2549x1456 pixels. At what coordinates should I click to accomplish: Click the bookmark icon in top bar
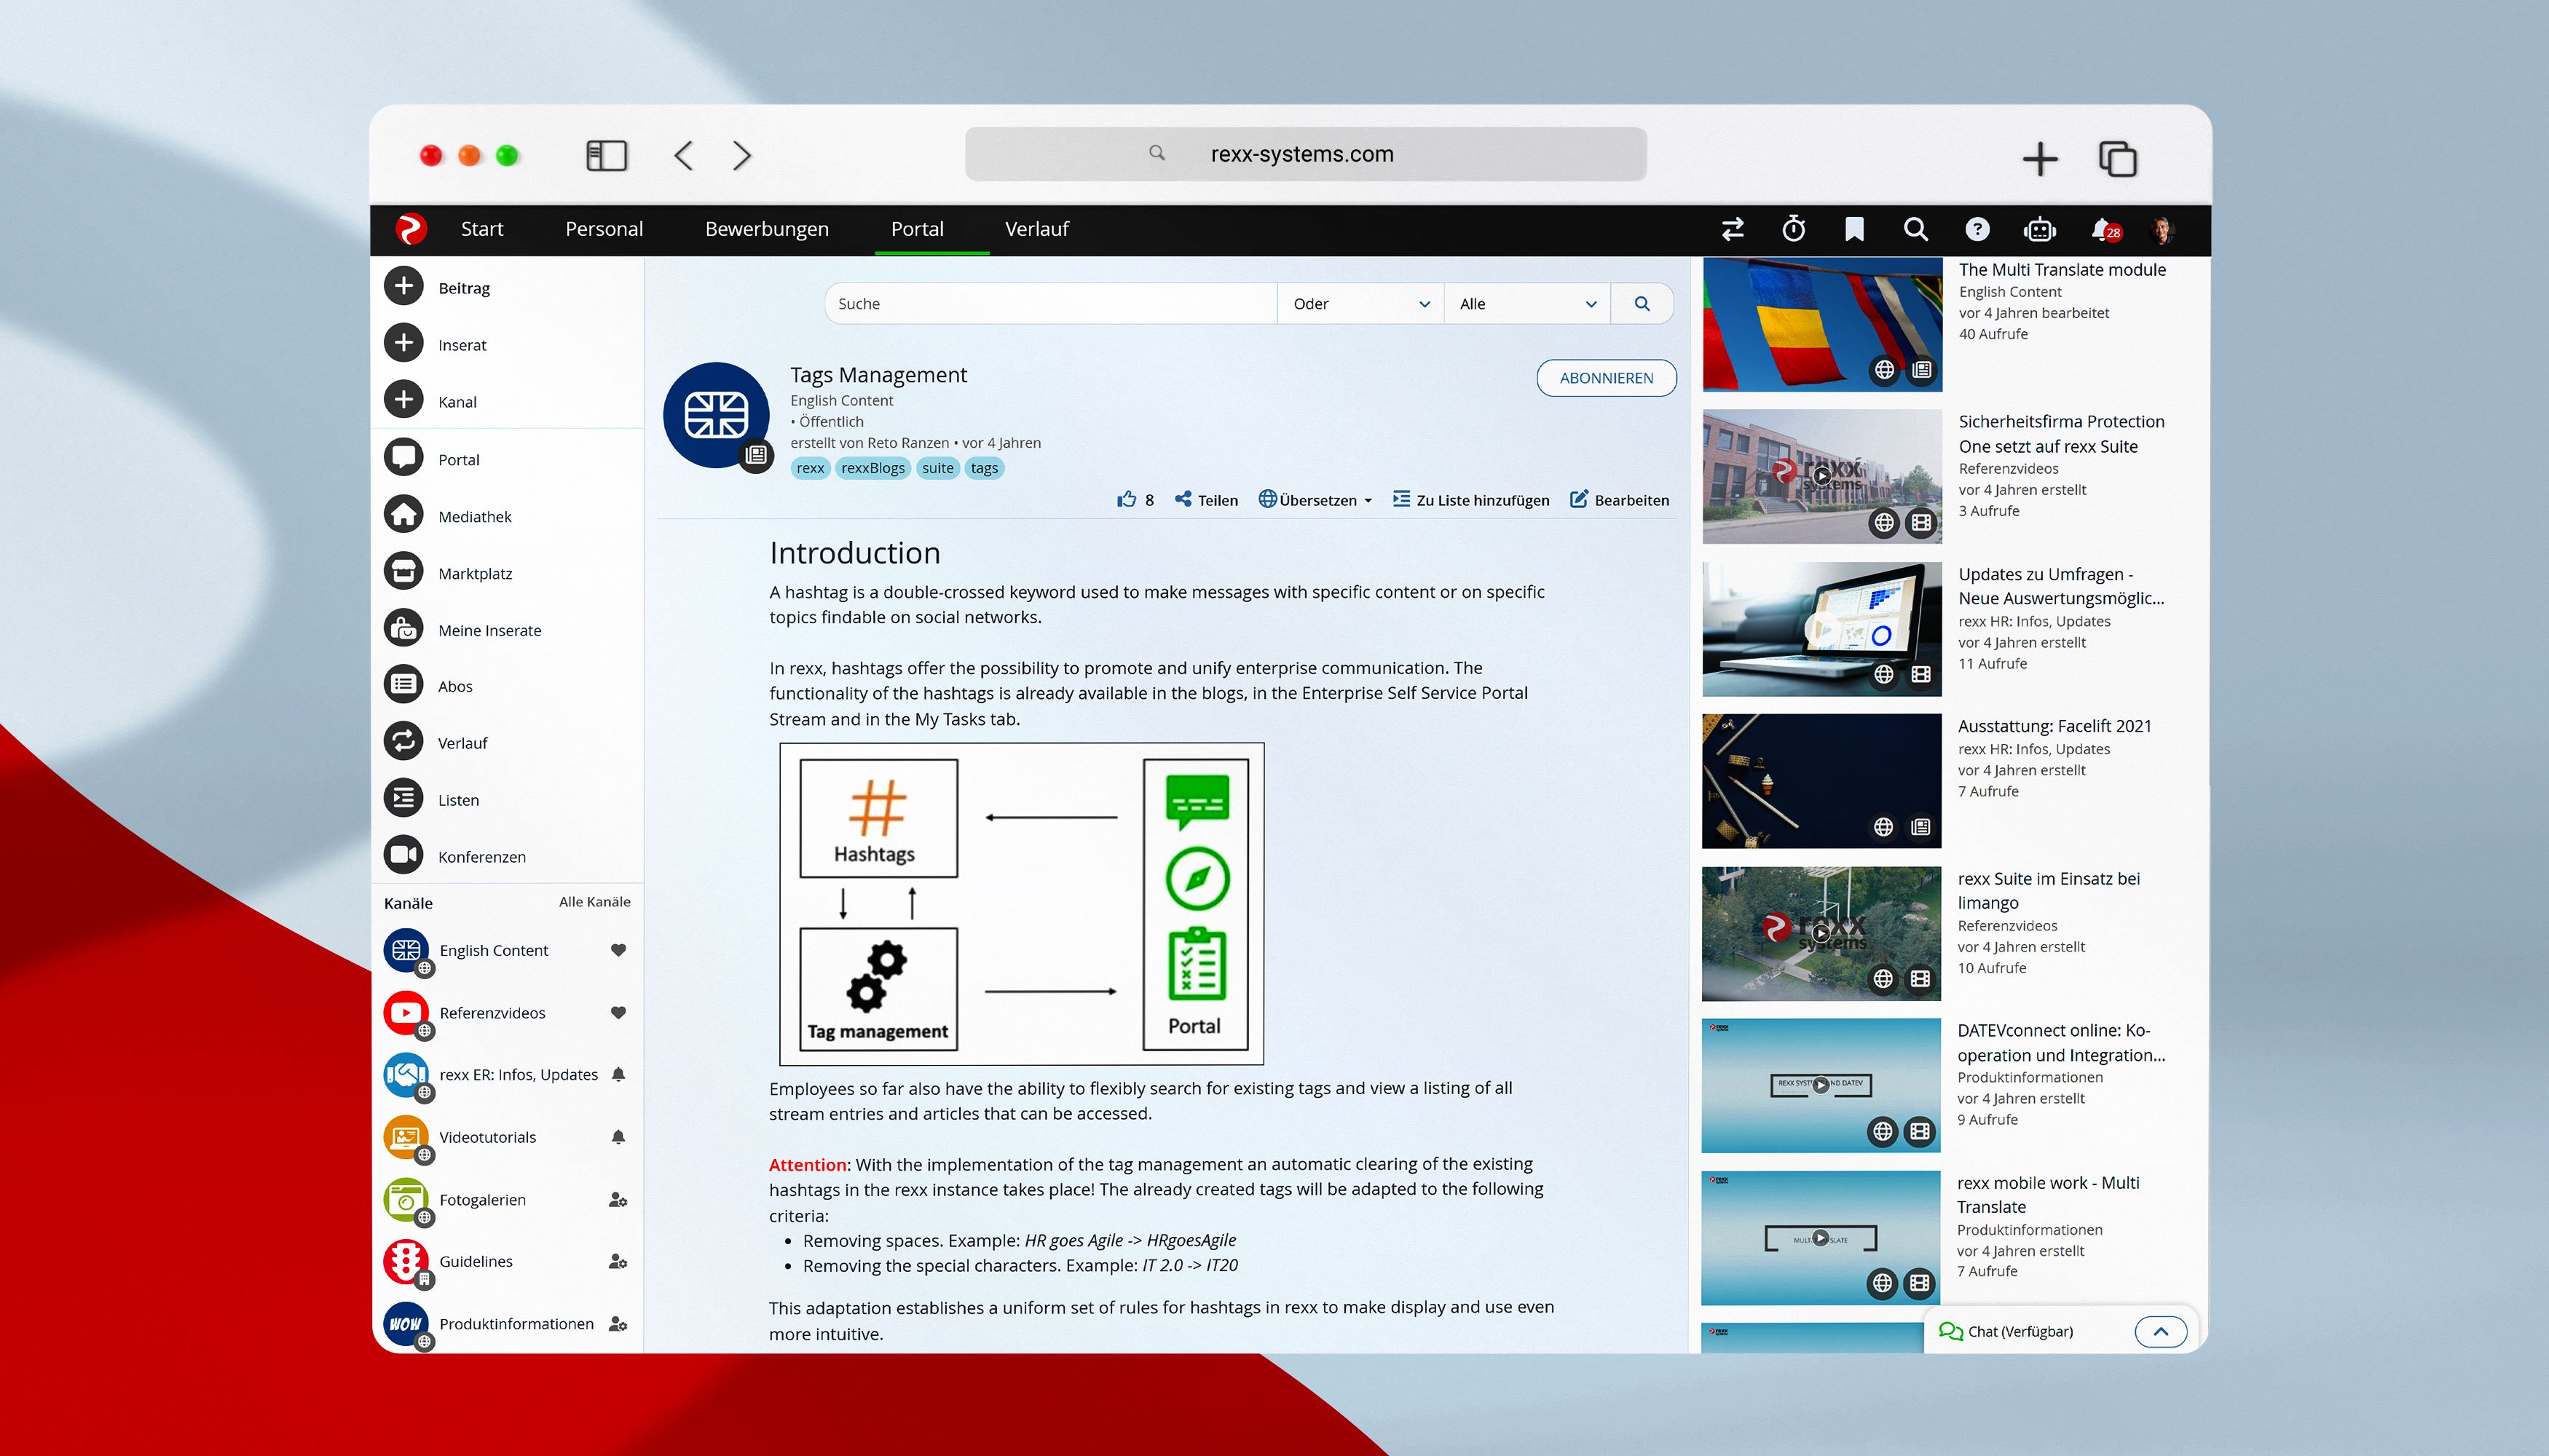pos(1853,229)
